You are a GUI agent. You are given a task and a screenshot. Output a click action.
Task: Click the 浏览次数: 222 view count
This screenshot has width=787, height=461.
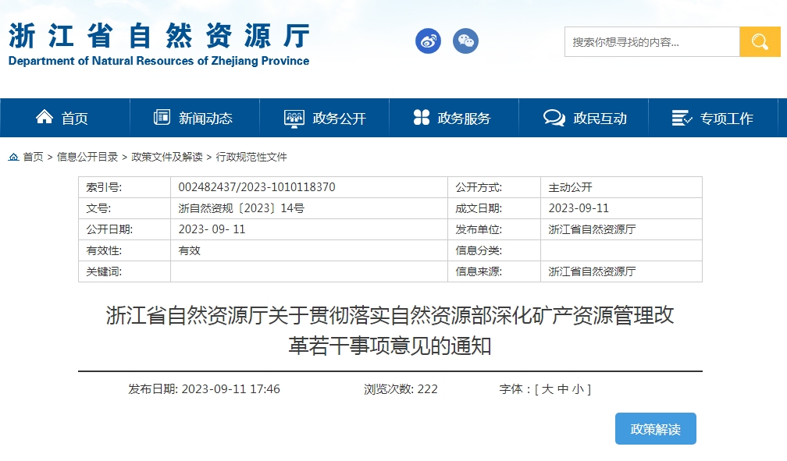coord(401,389)
